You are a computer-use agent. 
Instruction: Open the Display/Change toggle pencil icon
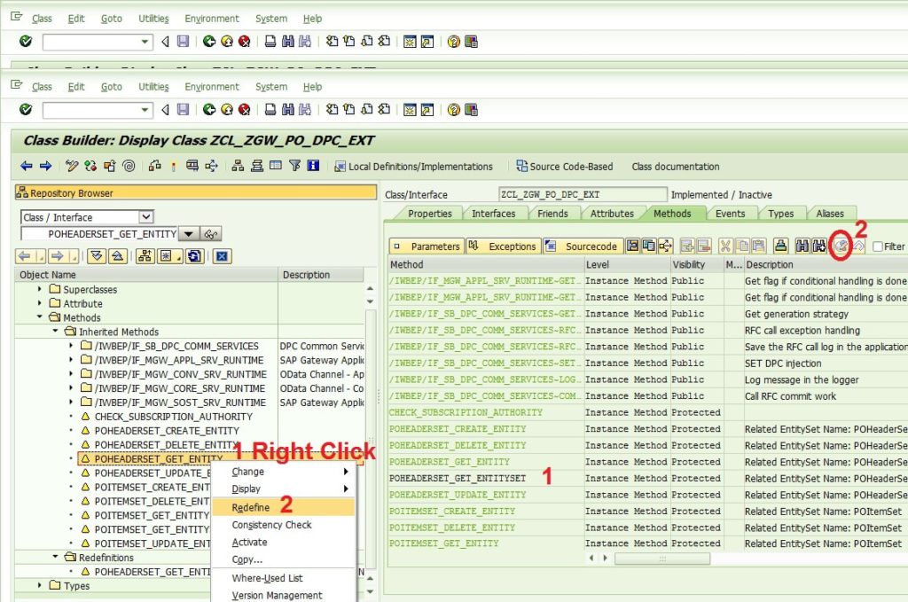[x=70, y=166]
